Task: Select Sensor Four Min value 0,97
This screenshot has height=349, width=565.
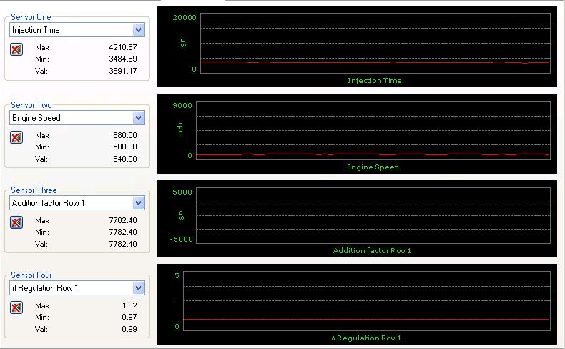Action: [129, 317]
